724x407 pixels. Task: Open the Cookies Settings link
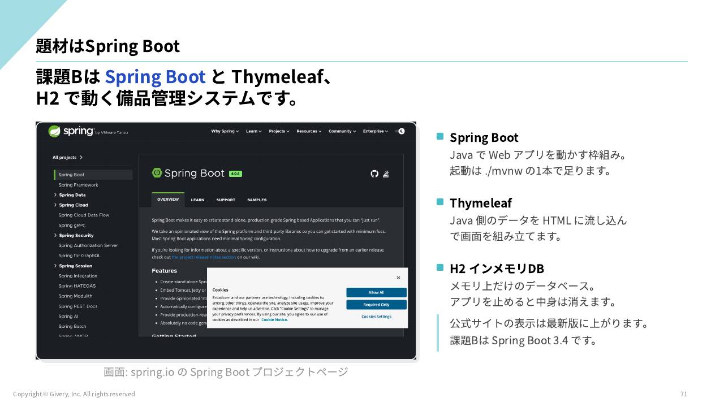[376, 317]
